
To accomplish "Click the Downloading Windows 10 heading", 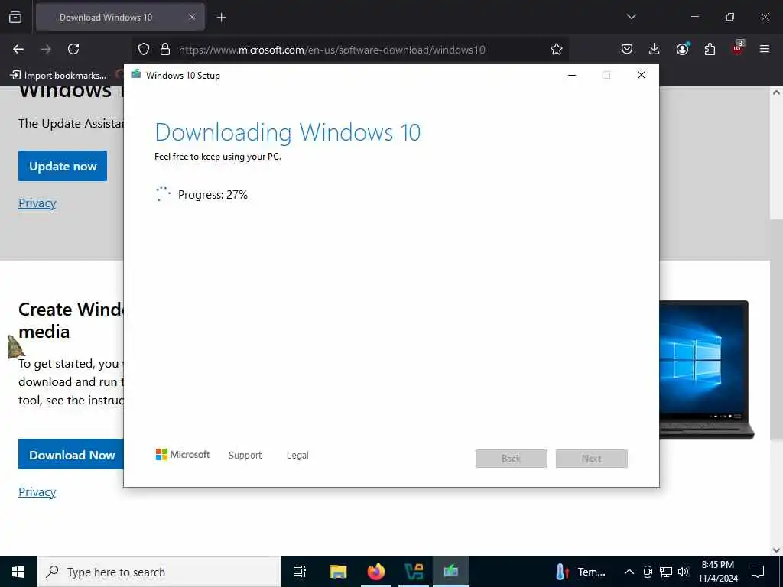I will pyautogui.click(x=288, y=132).
